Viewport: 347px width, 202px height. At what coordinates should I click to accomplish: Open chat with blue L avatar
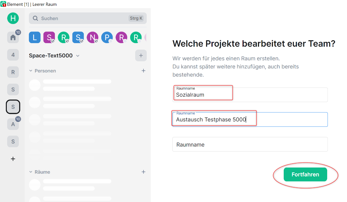tap(35, 38)
